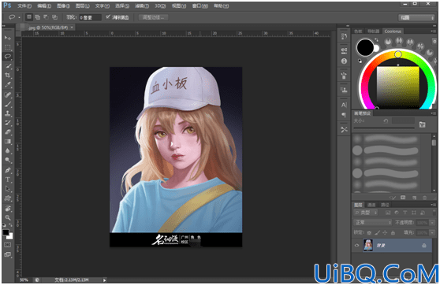The height and width of the screenshot is (285, 440).
Task: Select the Quick Selection tool
Action: (8, 66)
